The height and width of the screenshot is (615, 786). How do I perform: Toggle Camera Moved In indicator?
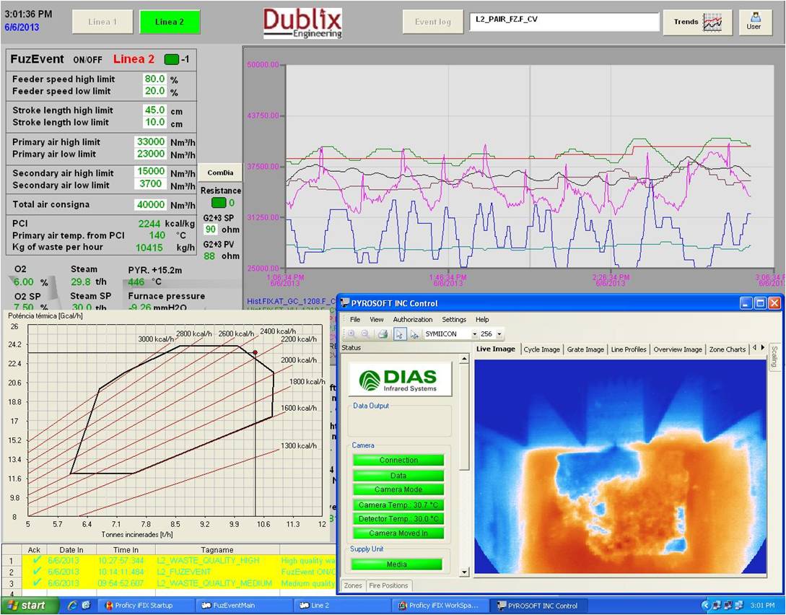(x=398, y=533)
